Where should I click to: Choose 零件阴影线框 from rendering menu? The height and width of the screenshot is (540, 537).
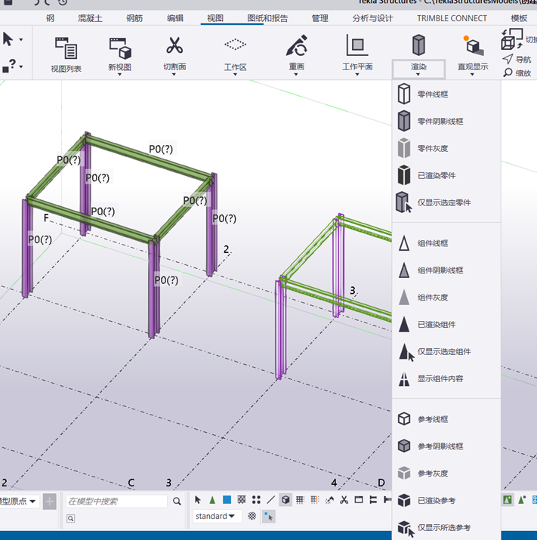pos(446,122)
